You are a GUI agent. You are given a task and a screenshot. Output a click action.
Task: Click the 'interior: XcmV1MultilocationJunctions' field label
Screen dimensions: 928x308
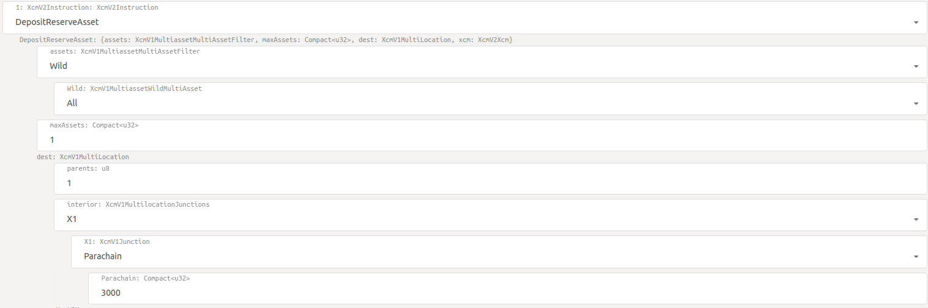(138, 204)
